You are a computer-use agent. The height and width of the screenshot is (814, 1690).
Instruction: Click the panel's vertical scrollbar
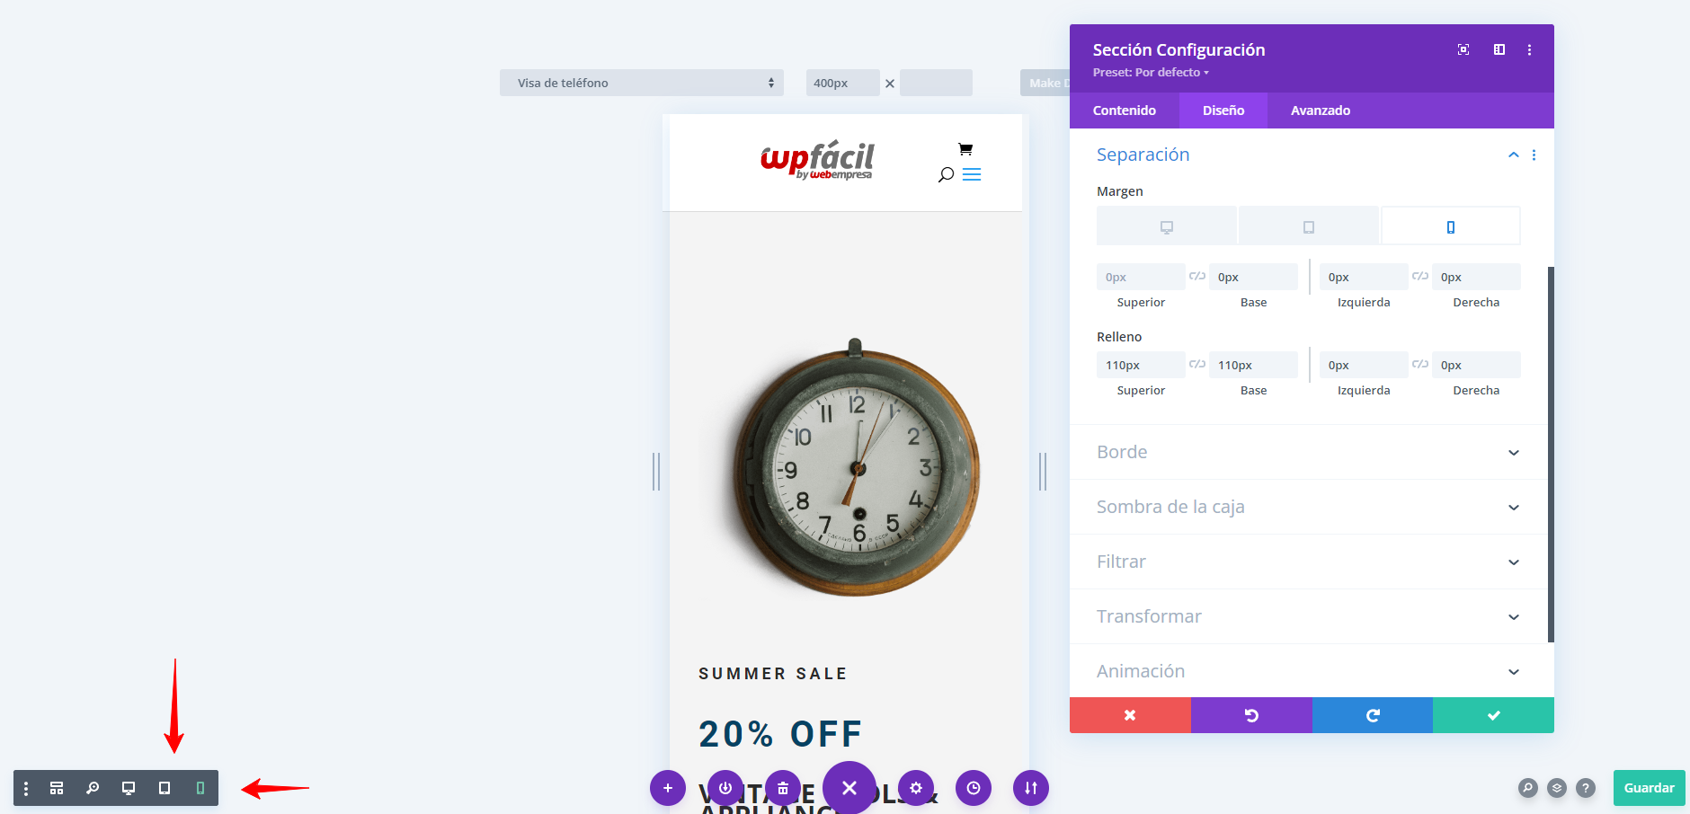[x=1551, y=454]
